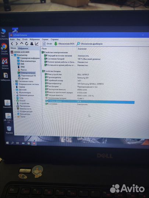The image size is (149, 198).
Task: Select the Паспортная ёмкость row
Action: pyautogui.click(x=66, y=90)
